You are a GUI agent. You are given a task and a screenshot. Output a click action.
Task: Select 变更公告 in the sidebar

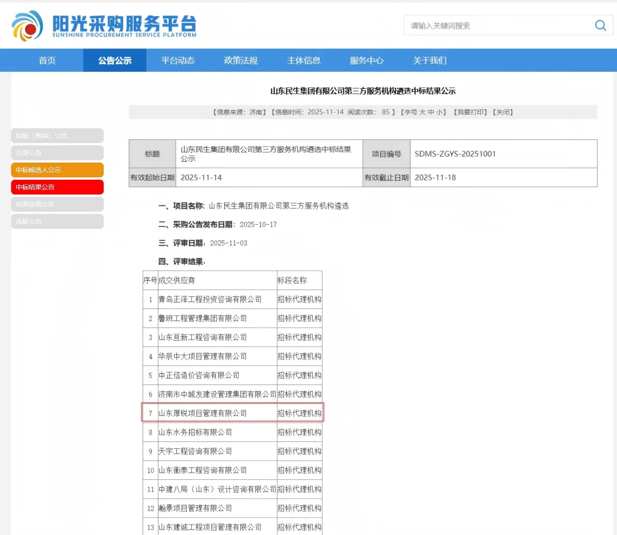[57, 153]
